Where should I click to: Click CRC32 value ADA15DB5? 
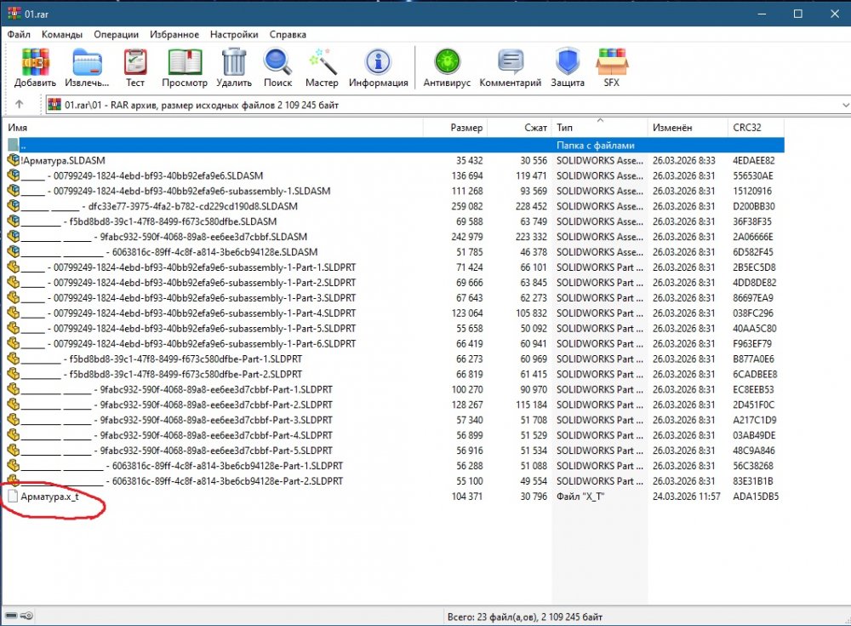[756, 497]
